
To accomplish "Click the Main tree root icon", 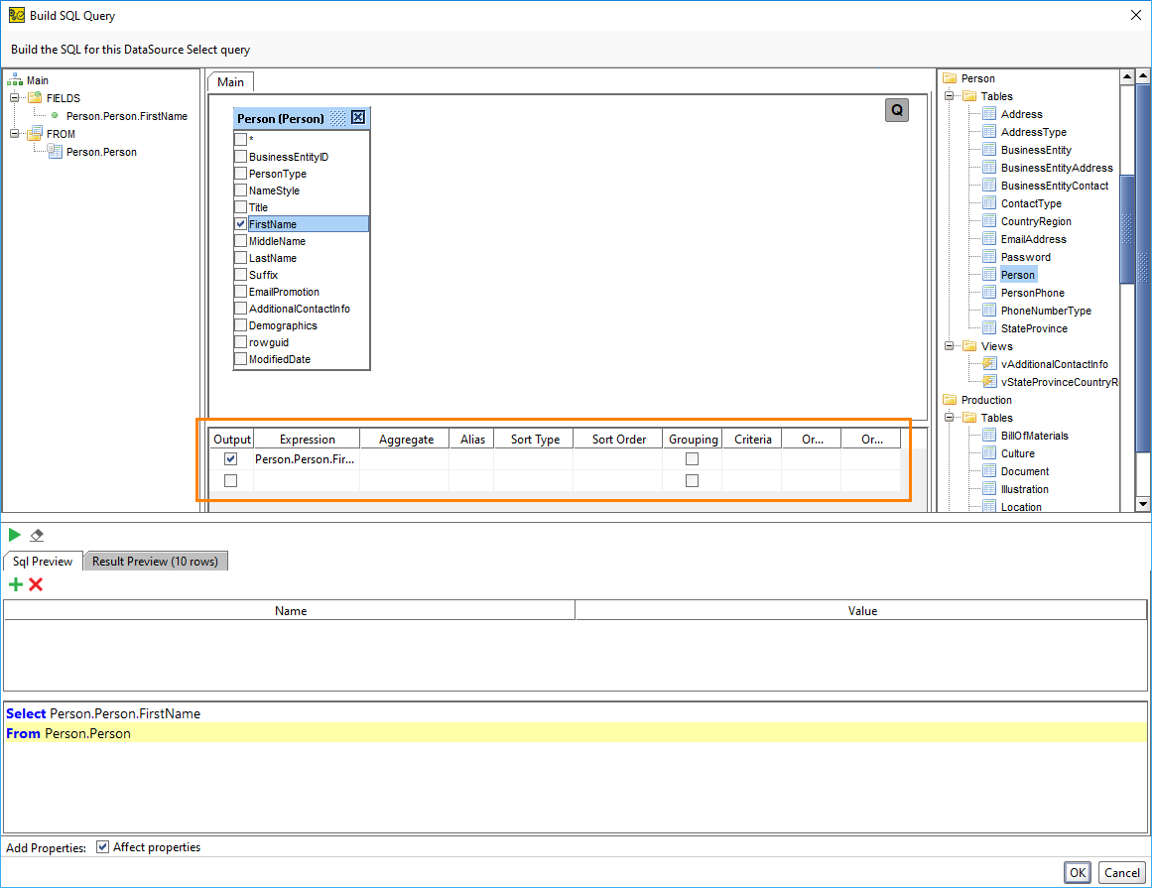I will tap(15, 80).
